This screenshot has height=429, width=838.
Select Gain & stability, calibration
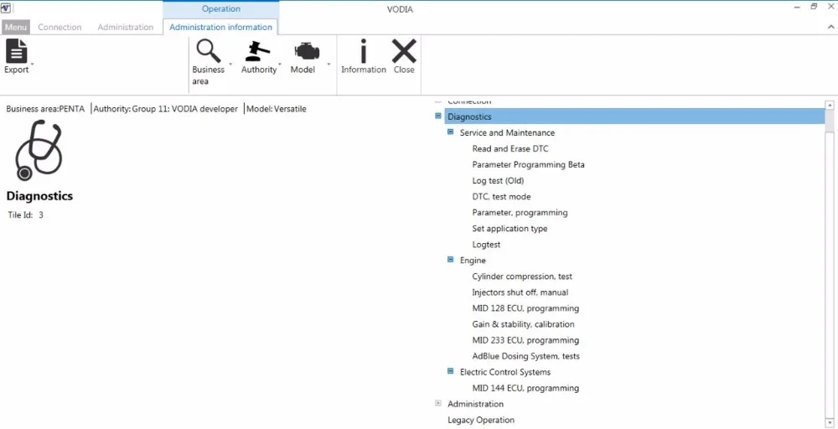[523, 324]
